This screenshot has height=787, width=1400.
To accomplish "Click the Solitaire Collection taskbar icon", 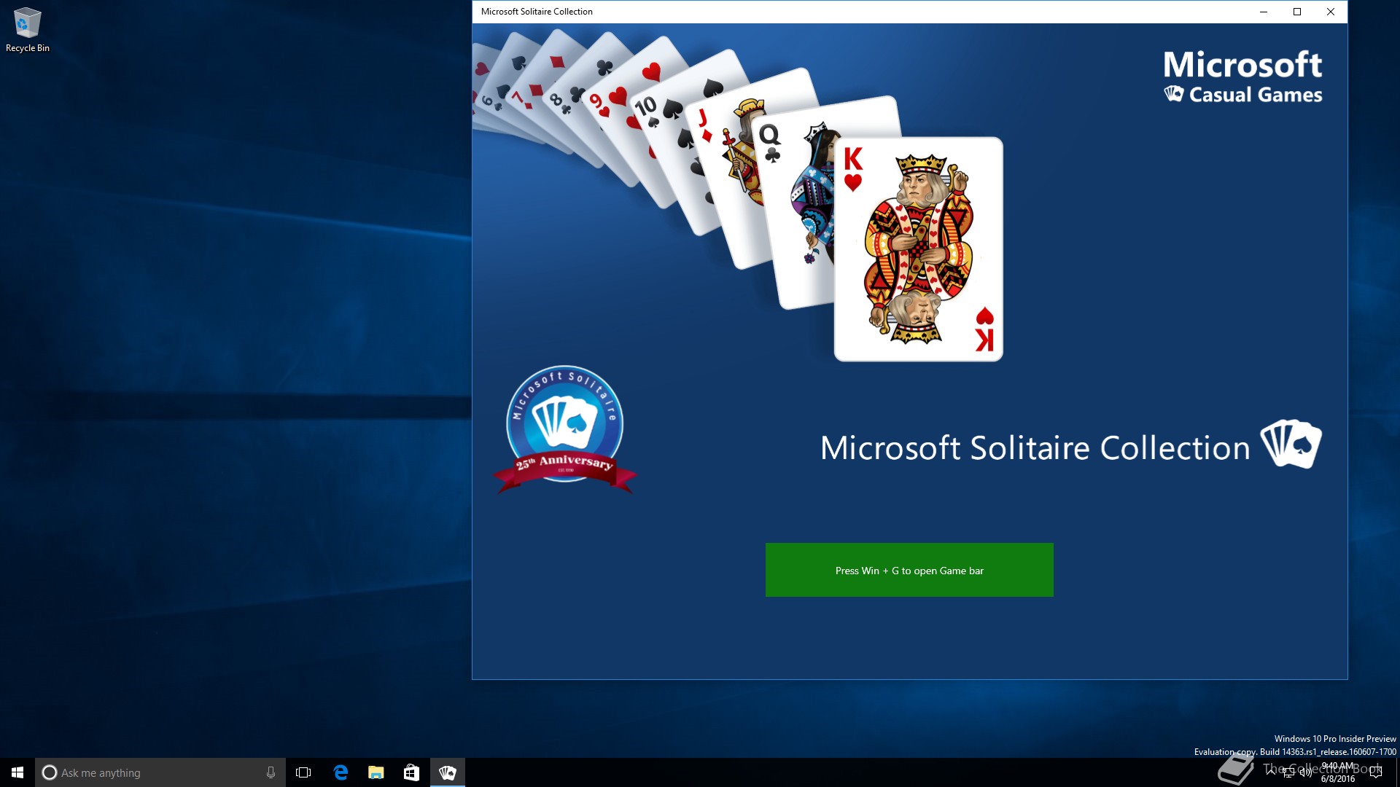I will [x=448, y=772].
